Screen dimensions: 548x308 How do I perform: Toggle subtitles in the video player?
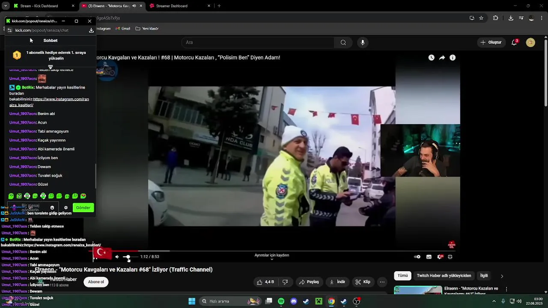tap(429, 257)
